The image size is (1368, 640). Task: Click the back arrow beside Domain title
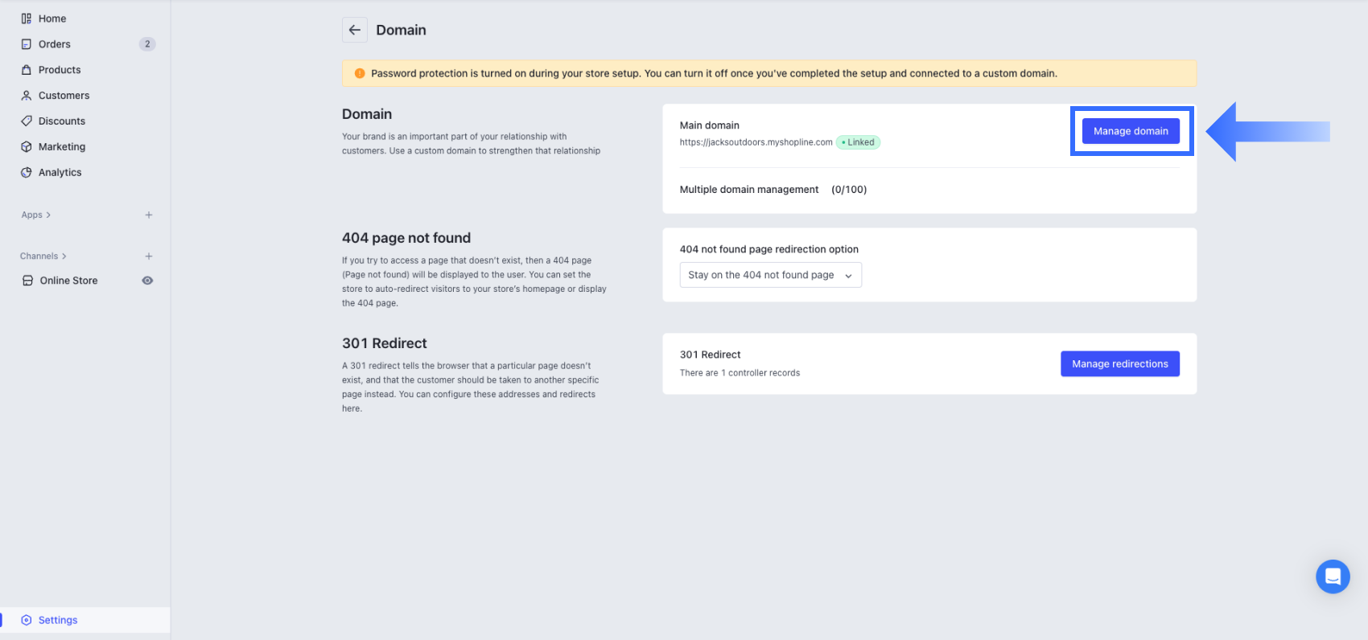click(x=355, y=30)
